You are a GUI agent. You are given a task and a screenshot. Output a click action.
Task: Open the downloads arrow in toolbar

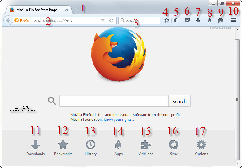coord(198,21)
